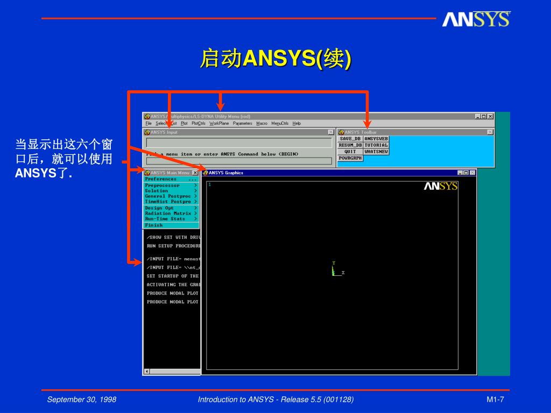Expand the Design Opt submenu
The height and width of the screenshot is (413, 551).
pyautogui.click(x=171, y=208)
